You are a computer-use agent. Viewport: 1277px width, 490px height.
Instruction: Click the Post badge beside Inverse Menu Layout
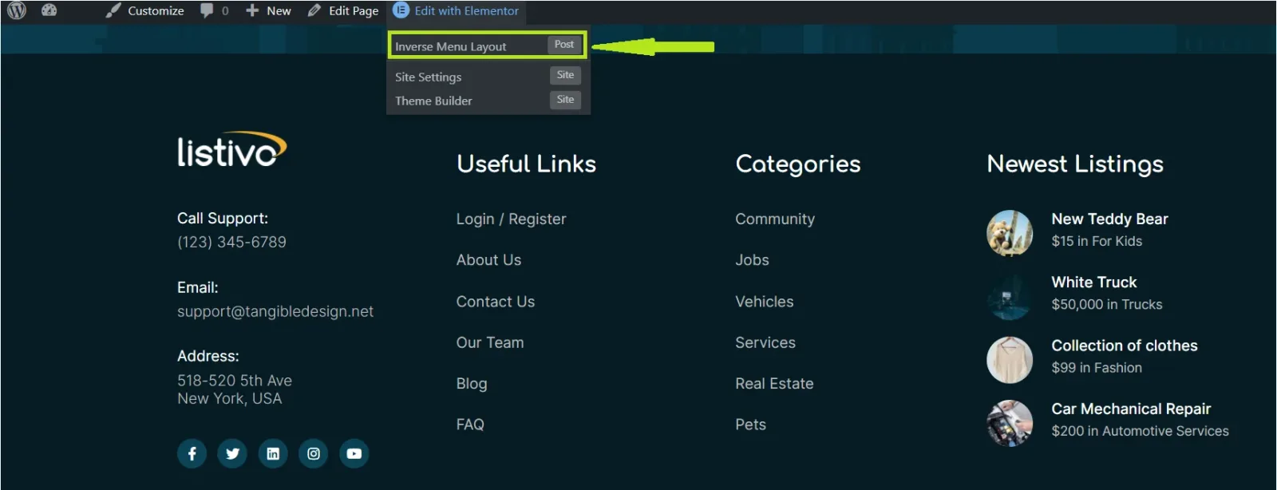[564, 45]
